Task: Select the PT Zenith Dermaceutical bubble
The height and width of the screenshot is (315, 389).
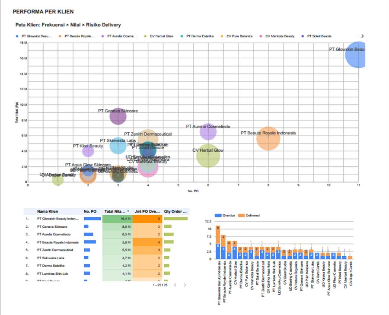Action: (148, 135)
